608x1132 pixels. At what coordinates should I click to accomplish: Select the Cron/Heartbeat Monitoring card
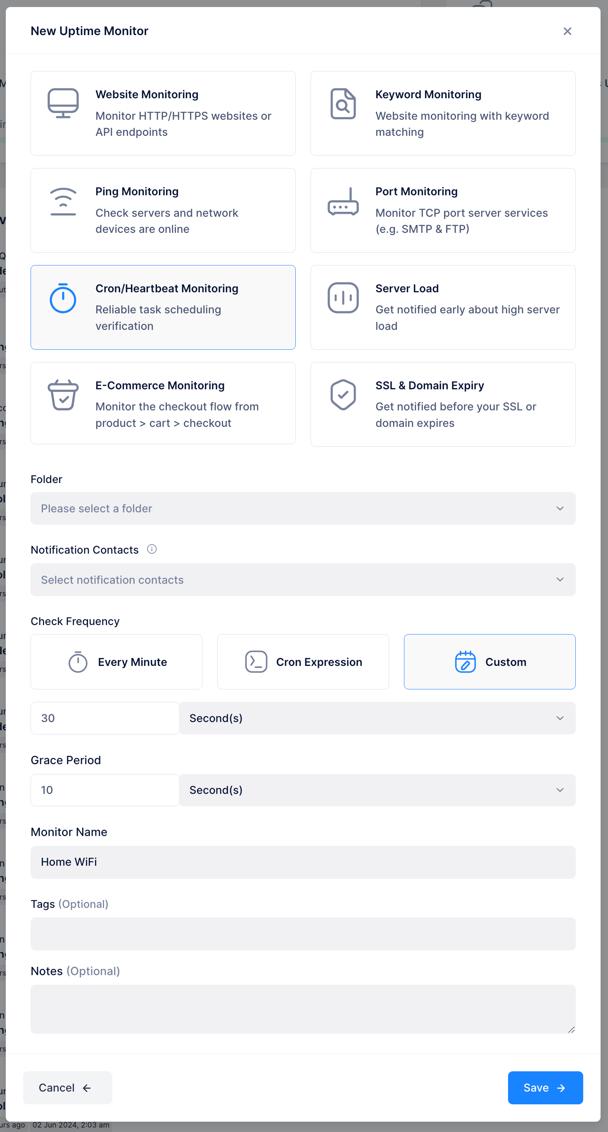click(163, 307)
